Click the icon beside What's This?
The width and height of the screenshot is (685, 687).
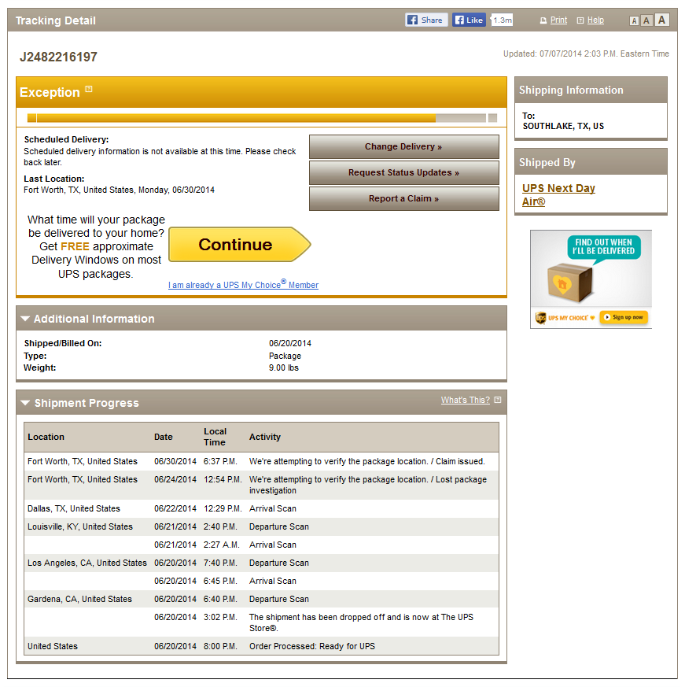coord(498,400)
